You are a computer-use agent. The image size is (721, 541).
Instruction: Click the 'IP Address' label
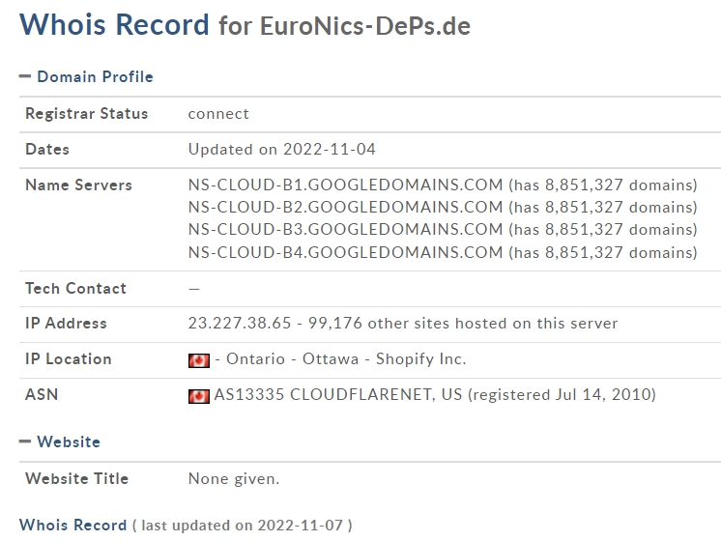[x=67, y=323]
